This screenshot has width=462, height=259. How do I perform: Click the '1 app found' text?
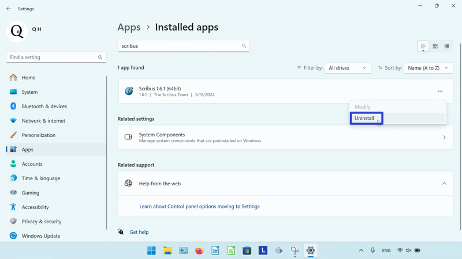coord(131,67)
